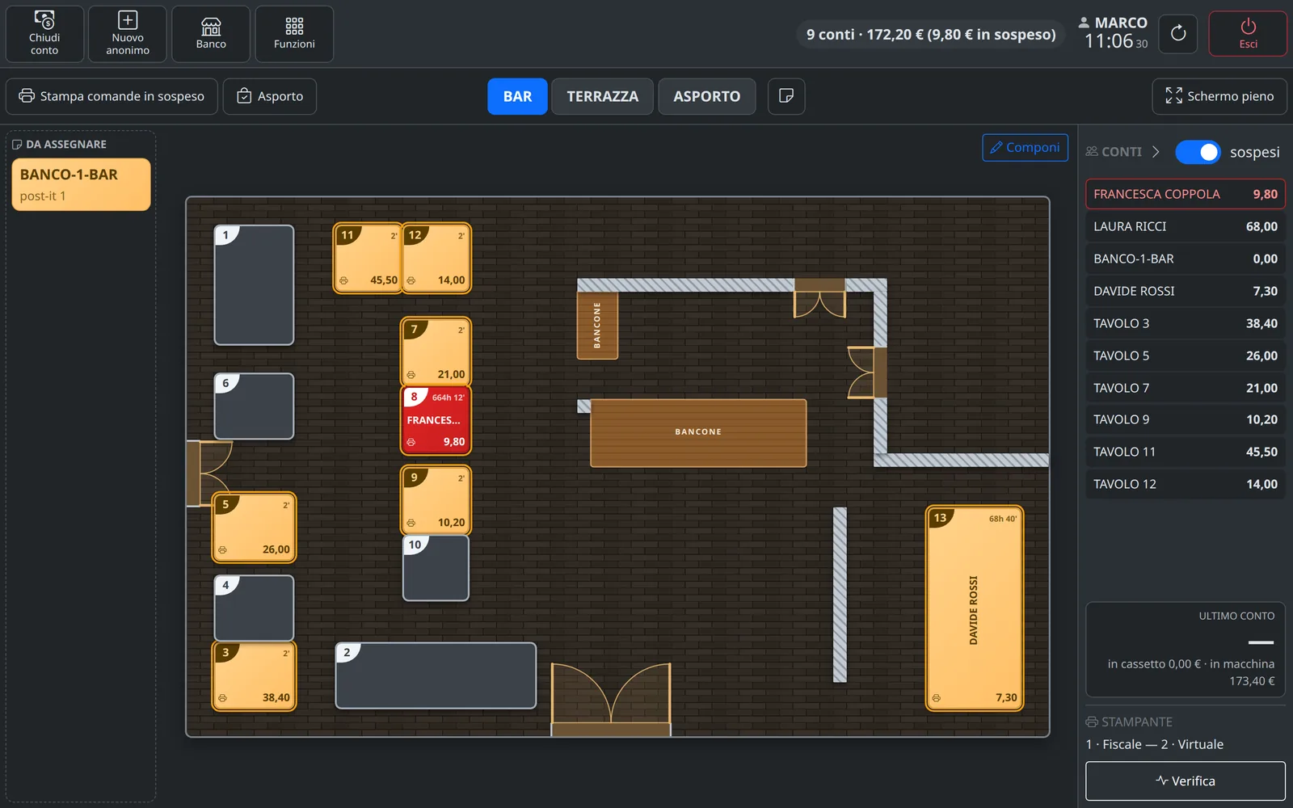Open the BANCO-1-BAR post-it card
The width and height of the screenshot is (1293, 808).
tap(81, 184)
